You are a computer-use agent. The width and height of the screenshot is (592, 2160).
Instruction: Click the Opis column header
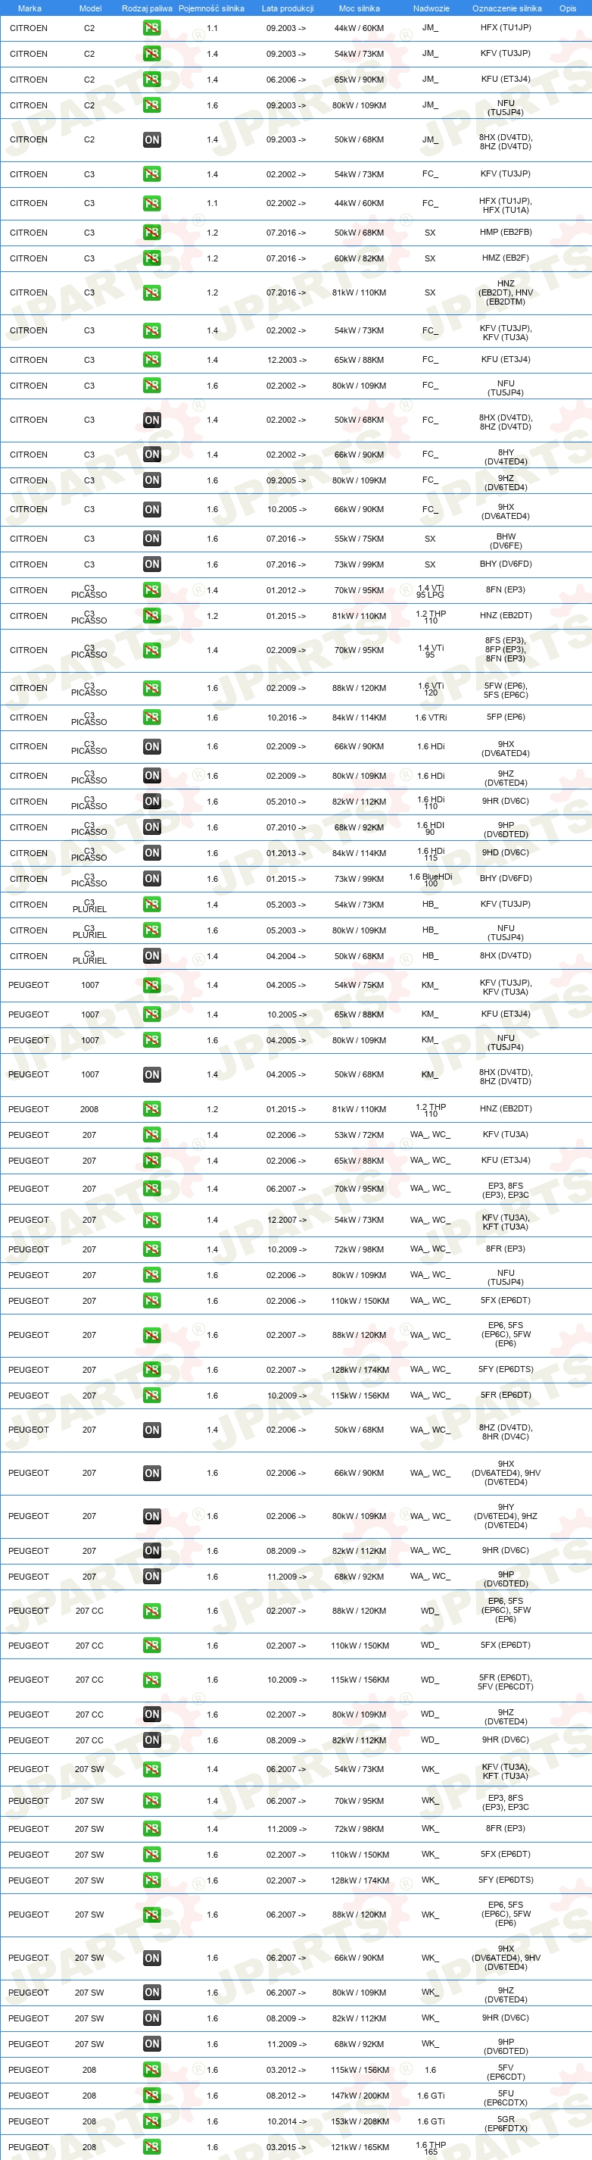point(568,8)
